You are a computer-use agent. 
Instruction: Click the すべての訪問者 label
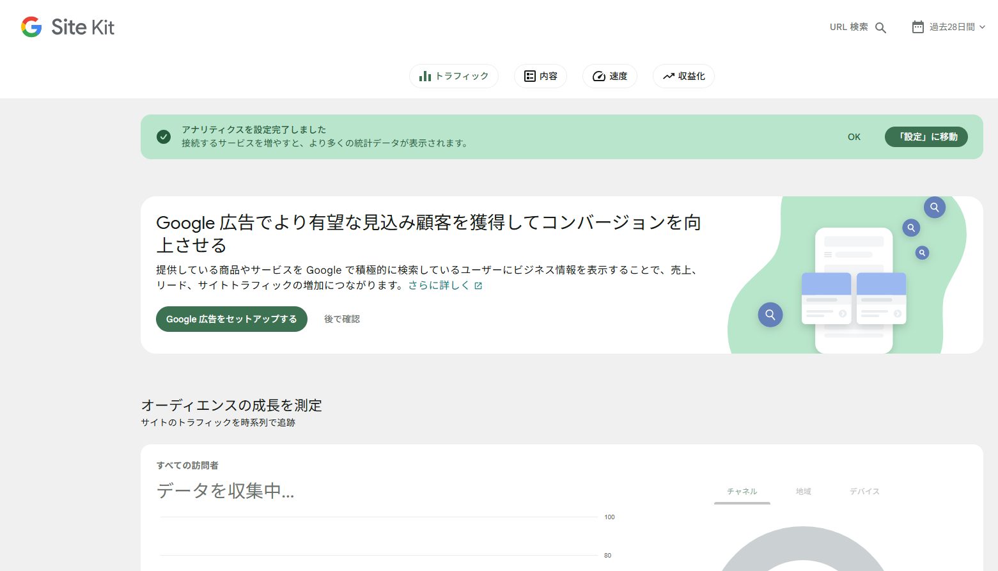pyautogui.click(x=187, y=465)
